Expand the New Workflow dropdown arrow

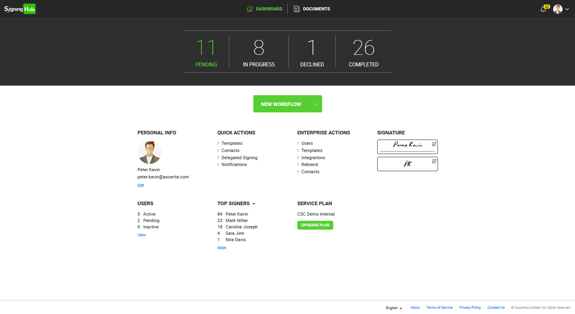pos(316,104)
